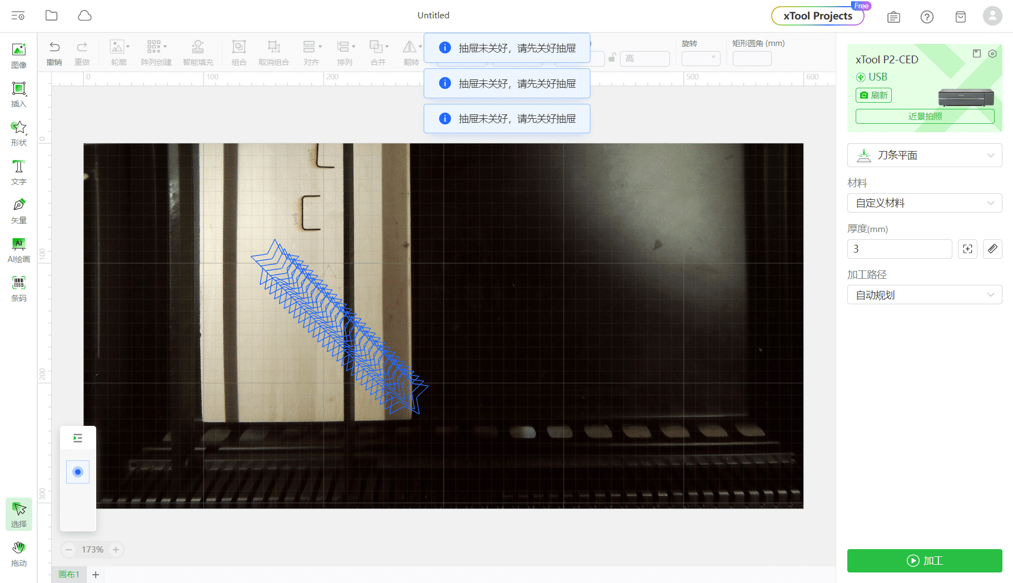This screenshot has height=583, width=1013.
Task: Activate the Drag (拖动) hand tool
Action: coord(19,554)
